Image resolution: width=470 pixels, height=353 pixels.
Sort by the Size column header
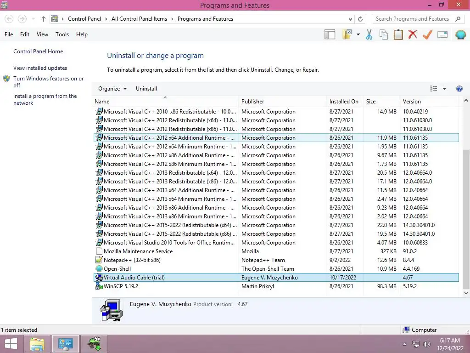pos(381,102)
